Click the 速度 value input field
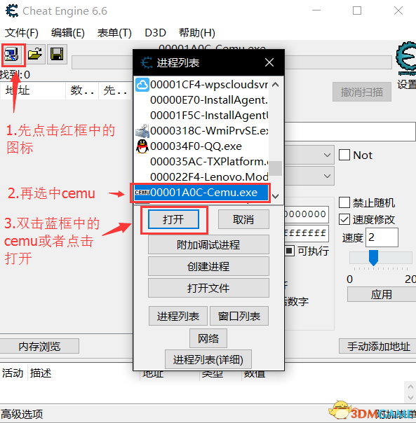The width and height of the screenshot is (416, 423). [x=382, y=237]
